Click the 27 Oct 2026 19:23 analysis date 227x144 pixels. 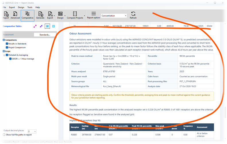196,86
